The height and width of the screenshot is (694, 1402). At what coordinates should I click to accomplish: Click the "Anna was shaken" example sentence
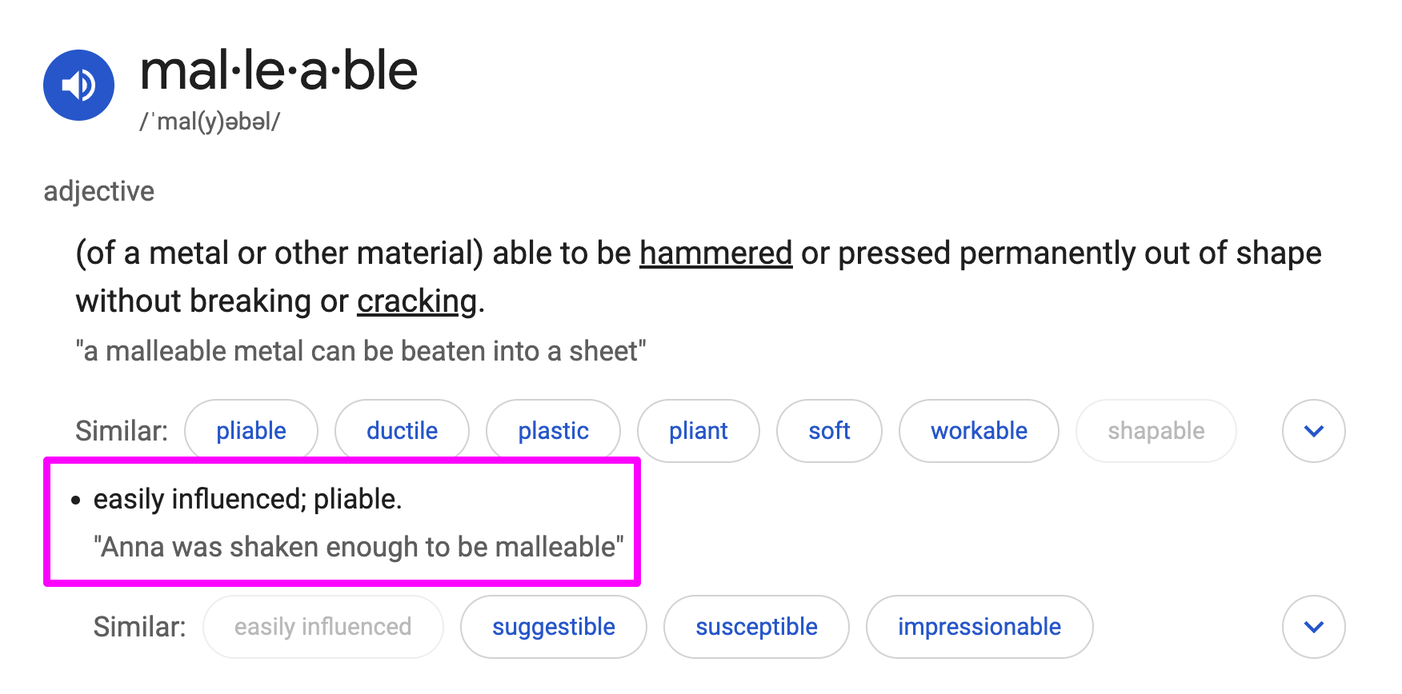coord(358,547)
